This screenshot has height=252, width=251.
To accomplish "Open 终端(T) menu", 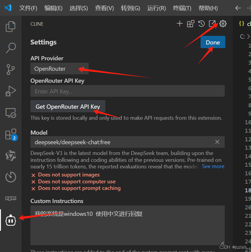I will (182, 8).
